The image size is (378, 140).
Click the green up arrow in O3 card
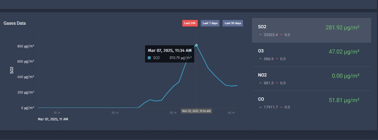click(x=261, y=59)
